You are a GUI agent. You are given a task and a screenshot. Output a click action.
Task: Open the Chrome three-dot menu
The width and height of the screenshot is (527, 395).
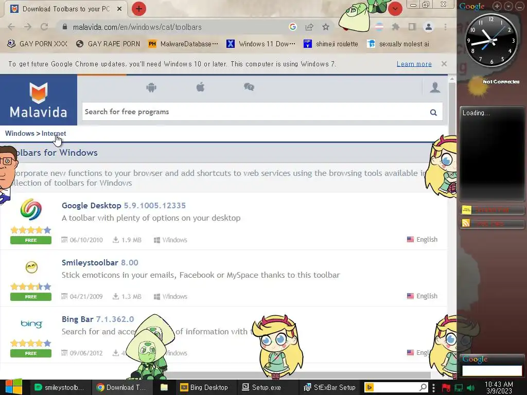[445, 27]
